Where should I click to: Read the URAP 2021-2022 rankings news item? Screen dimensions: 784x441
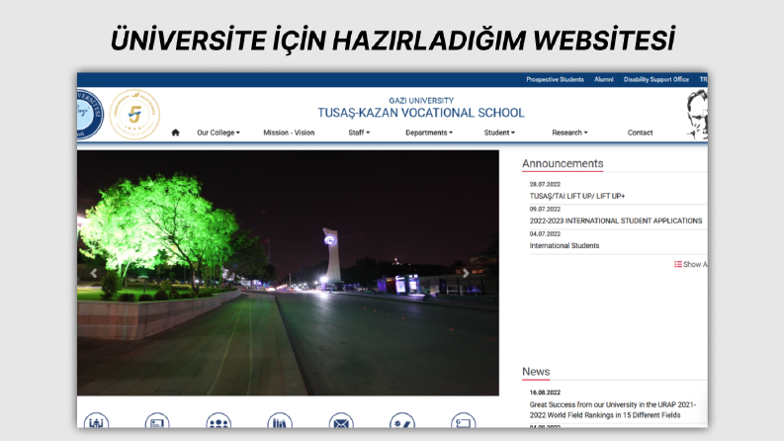pos(613,409)
